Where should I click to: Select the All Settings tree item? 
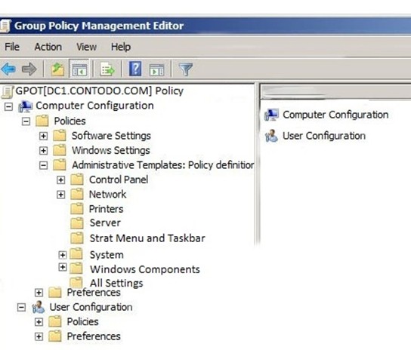pos(116,283)
